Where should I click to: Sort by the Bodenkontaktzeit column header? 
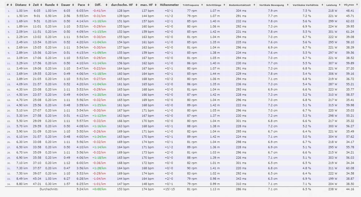(240, 5)
